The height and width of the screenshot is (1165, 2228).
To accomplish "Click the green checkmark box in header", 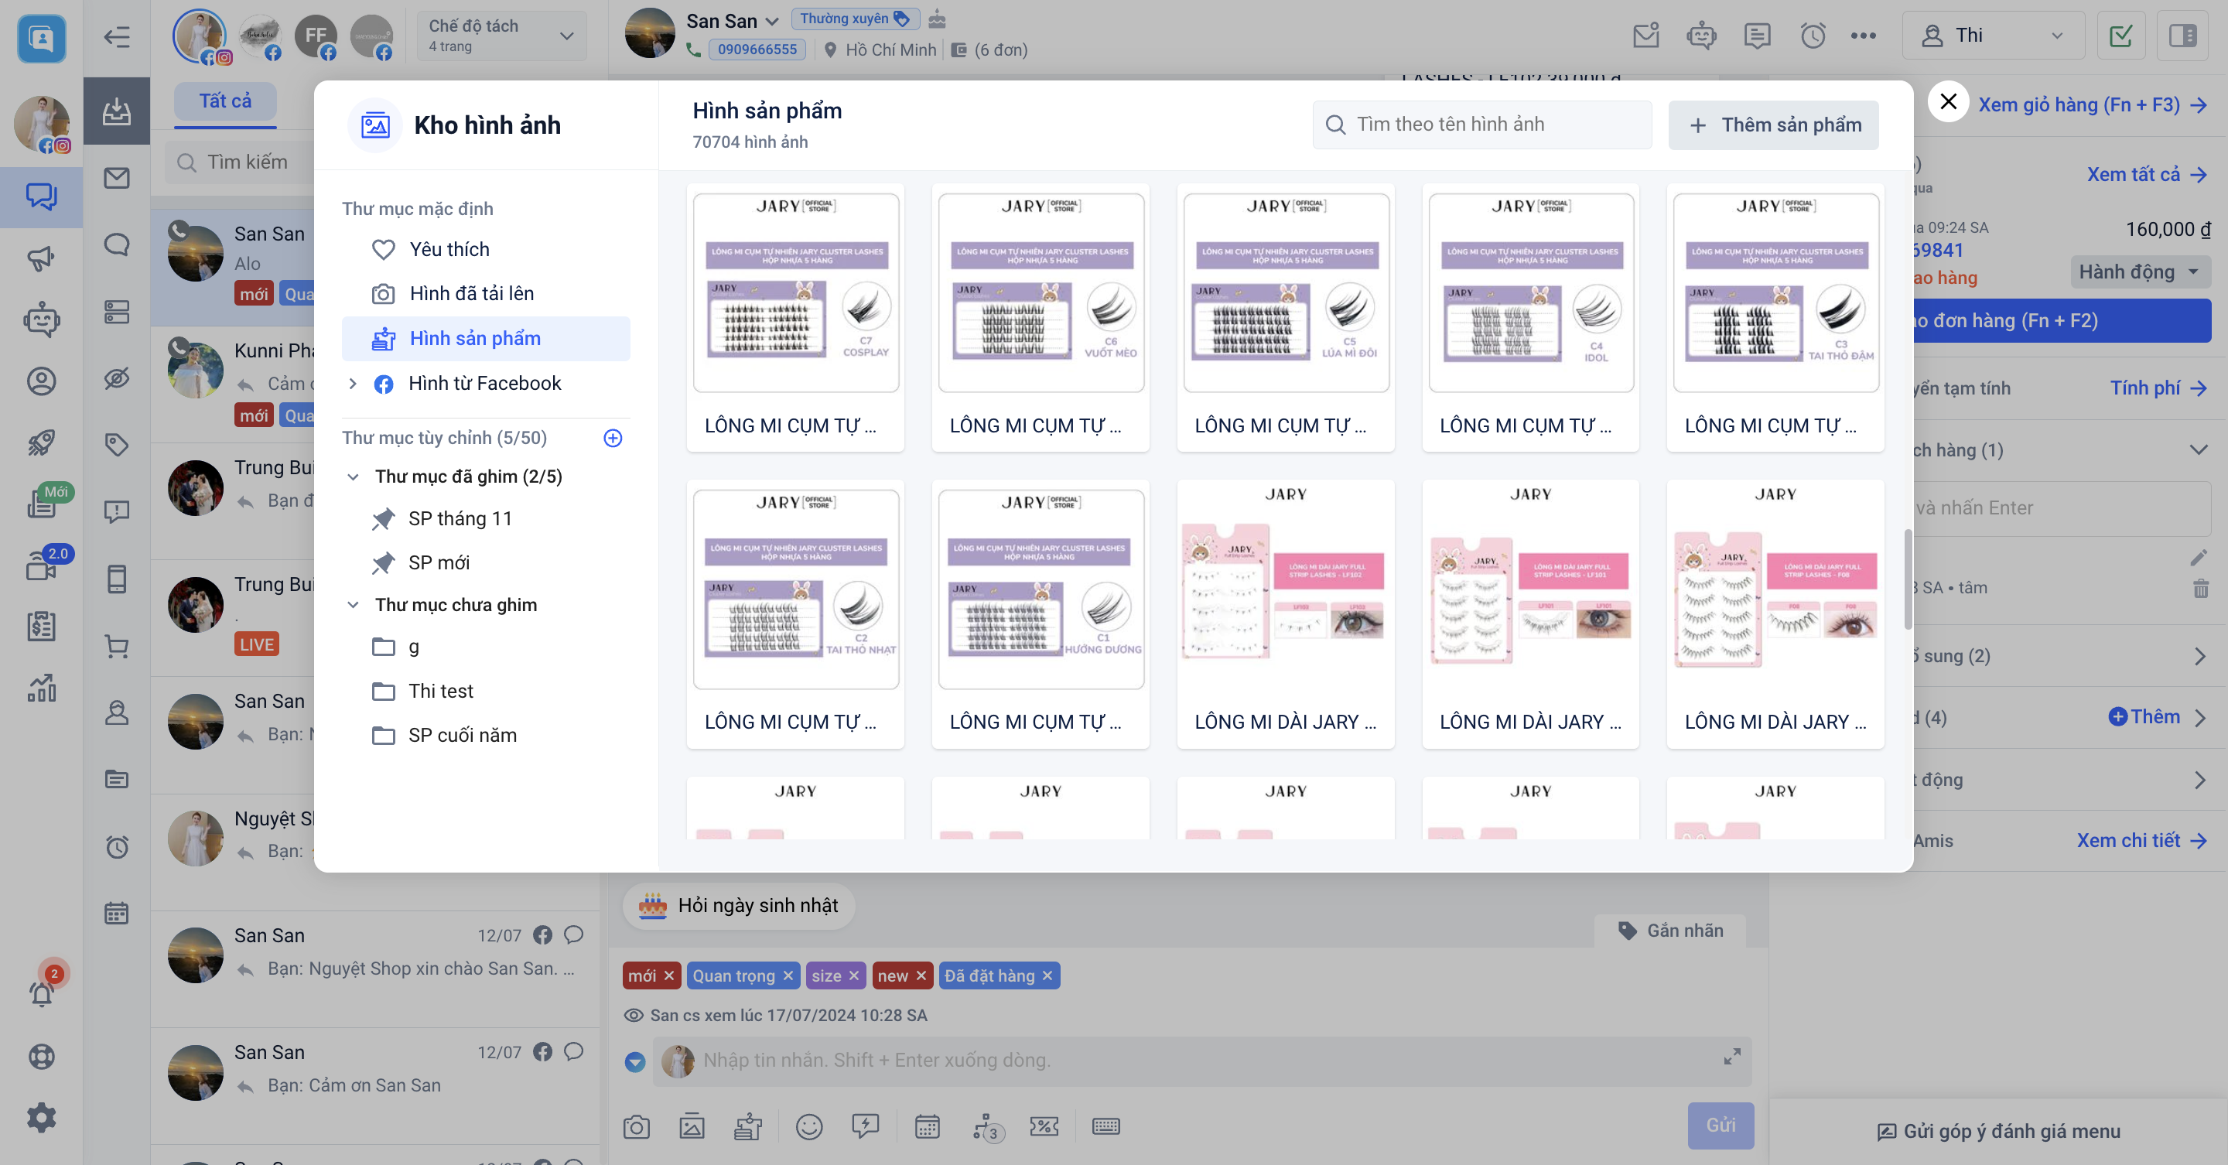I will point(2120,36).
